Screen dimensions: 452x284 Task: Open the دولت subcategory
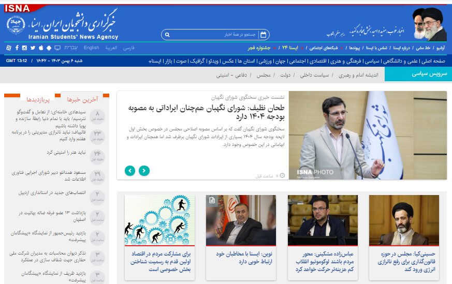pos(285,75)
